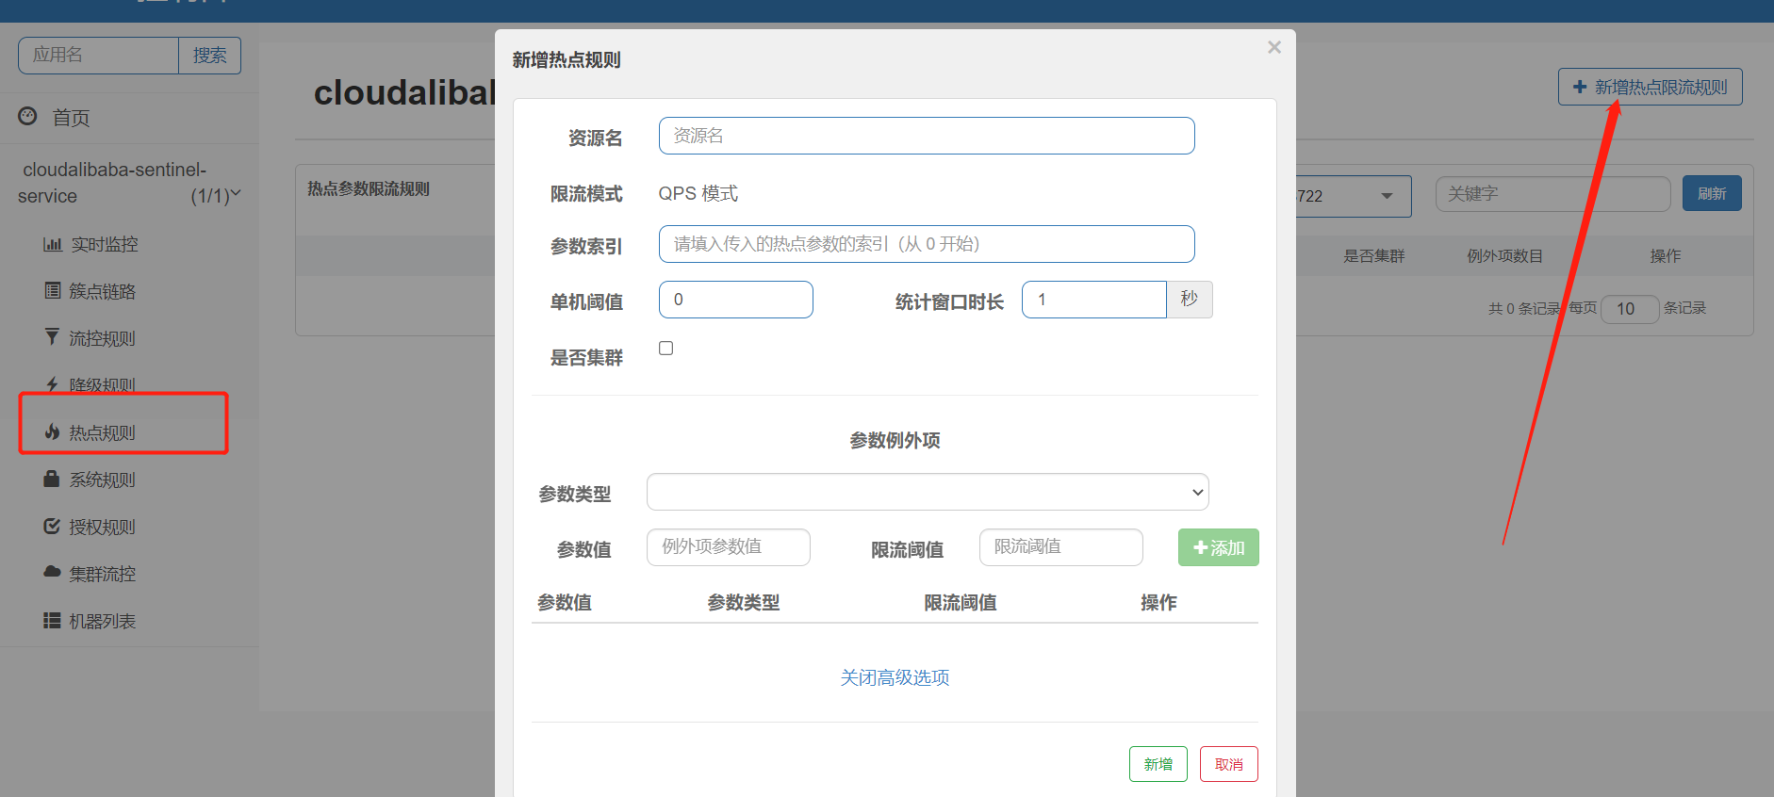The height and width of the screenshot is (797, 1774).
Task: Click the plus icon in 新增热点限流规则 button
Action: [x=1580, y=87]
